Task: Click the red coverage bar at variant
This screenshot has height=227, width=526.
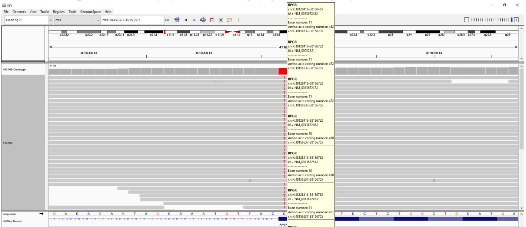Action: click(x=283, y=71)
